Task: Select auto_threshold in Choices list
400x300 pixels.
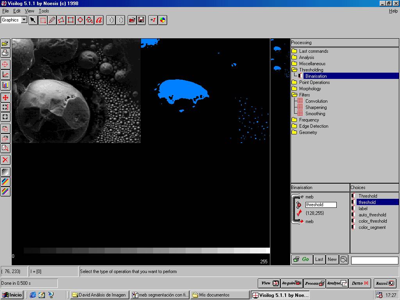Action: (x=372, y=215)
